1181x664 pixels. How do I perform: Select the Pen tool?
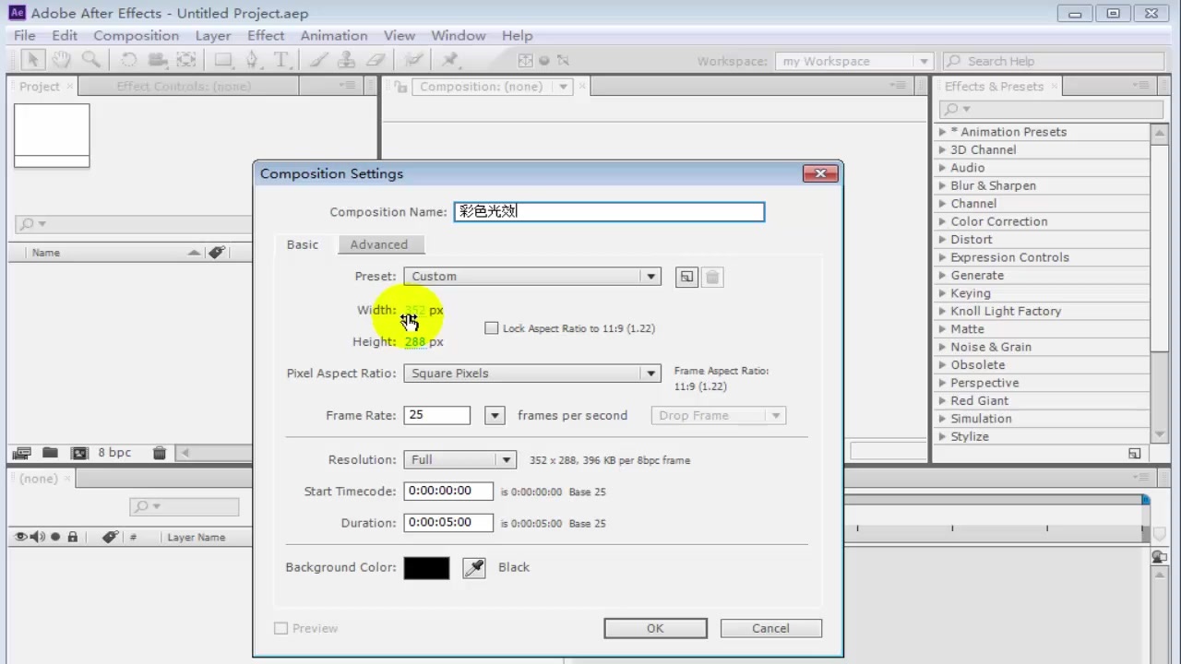pos(252,60)
